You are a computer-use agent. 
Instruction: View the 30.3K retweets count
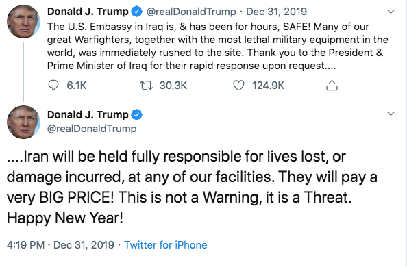point(173,86)
